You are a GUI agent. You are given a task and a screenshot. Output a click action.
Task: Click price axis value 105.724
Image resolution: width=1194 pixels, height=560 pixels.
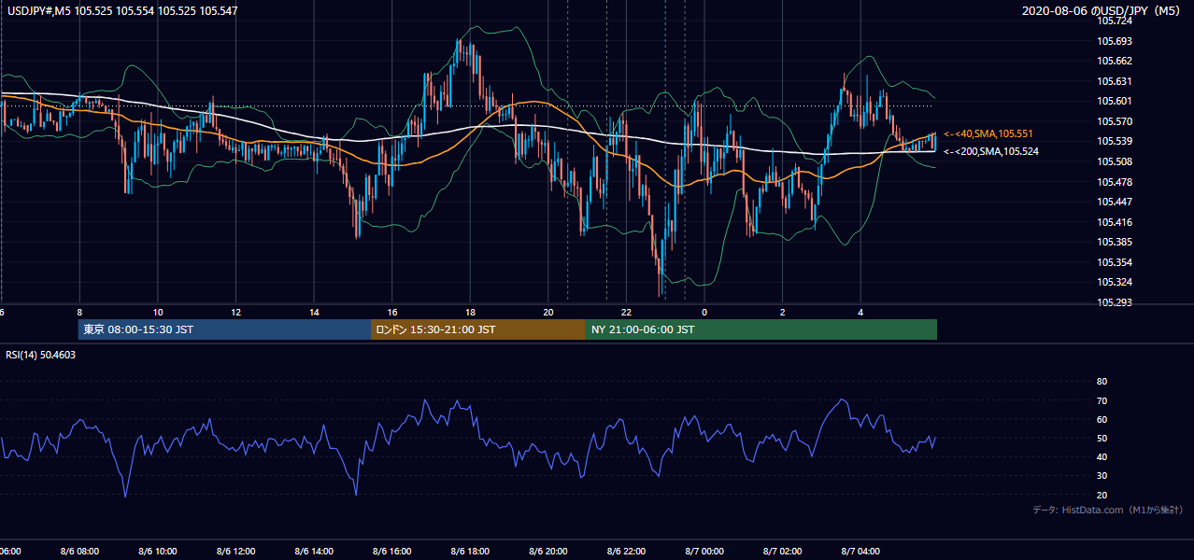tap(1115, 21)
